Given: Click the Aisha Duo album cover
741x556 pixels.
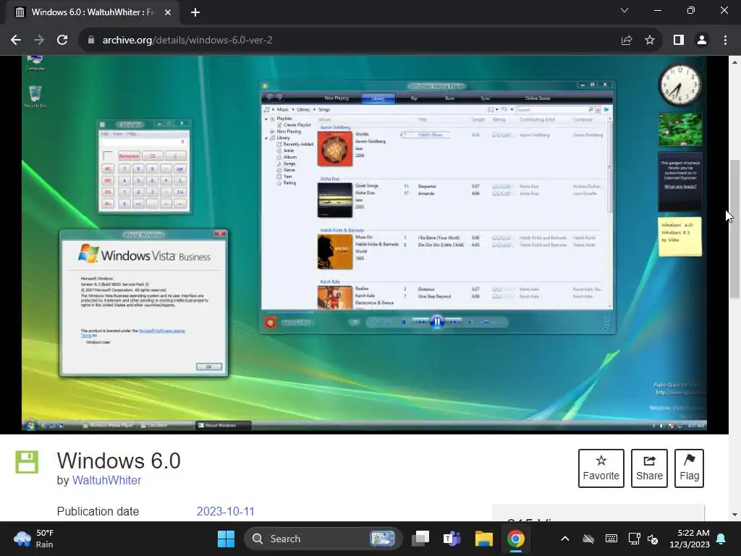Looking at the screenshot, I should (x=335, y=200).
